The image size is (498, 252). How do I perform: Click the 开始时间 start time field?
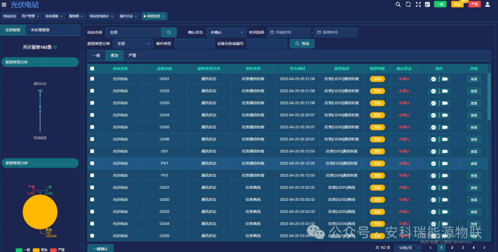pyautogui.click(x=289, y=32)
